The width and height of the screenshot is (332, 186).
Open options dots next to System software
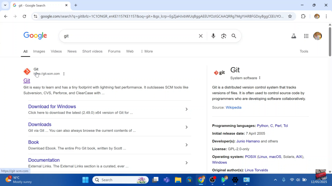click(x=260, y=78)
